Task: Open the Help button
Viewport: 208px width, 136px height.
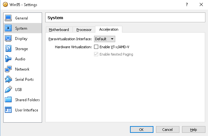Action: 194,130
